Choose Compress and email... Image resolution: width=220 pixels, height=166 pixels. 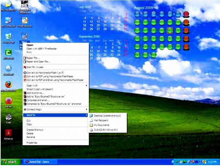pyautogui.click(x=56, y=100)
